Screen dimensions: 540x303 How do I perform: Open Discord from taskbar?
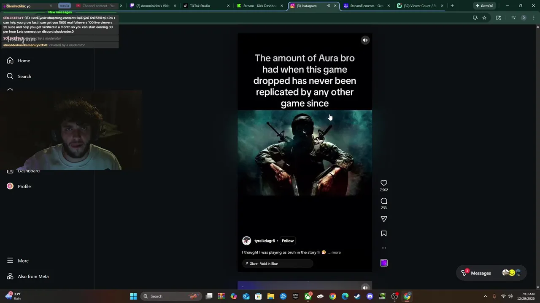pyautogui.click(x=370, y=296)
